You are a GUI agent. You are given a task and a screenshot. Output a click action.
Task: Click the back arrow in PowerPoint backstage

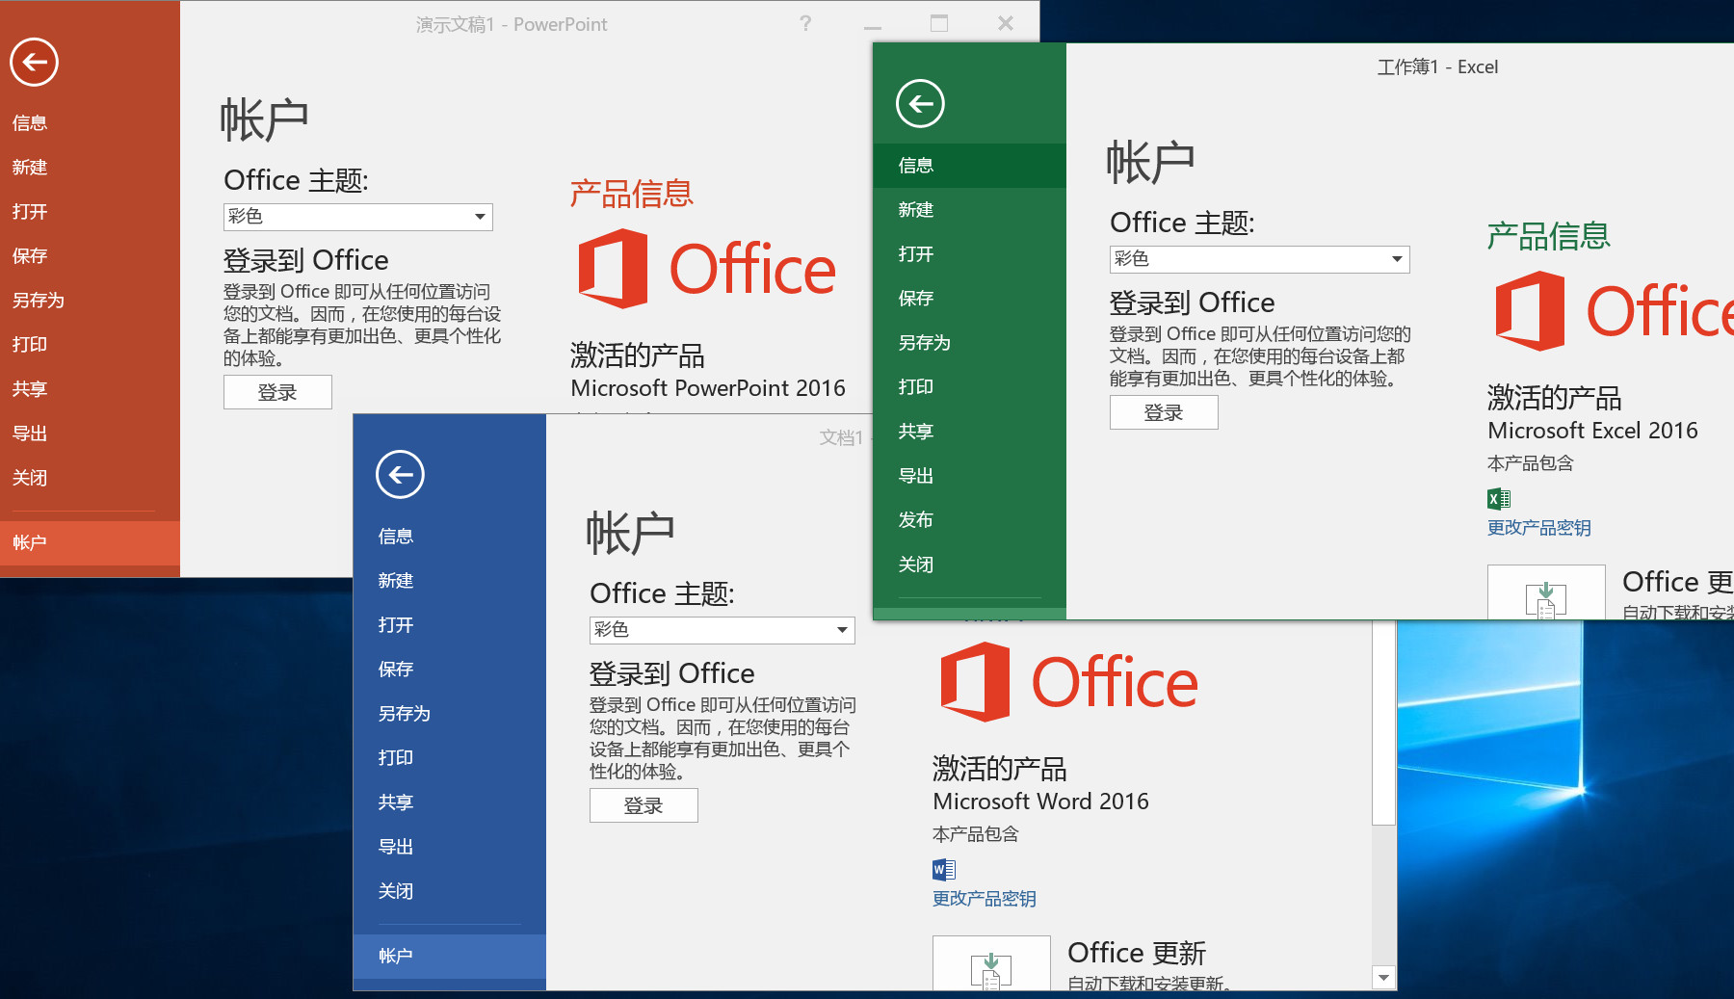tap(35, 63)
